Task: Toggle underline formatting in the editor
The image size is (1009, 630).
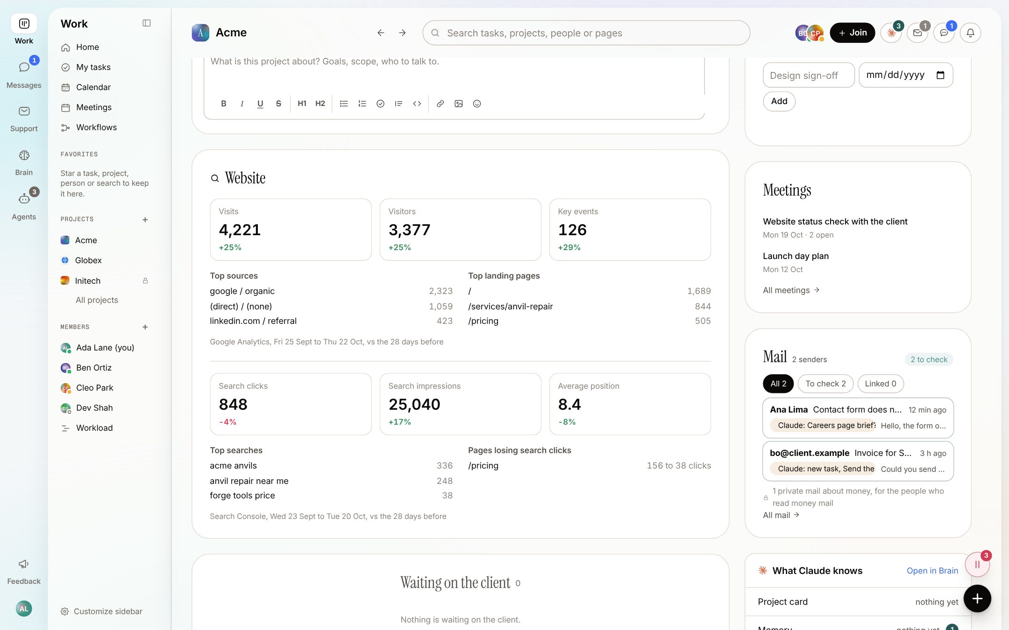Action: pyautogui.click(x=260, y=104)
